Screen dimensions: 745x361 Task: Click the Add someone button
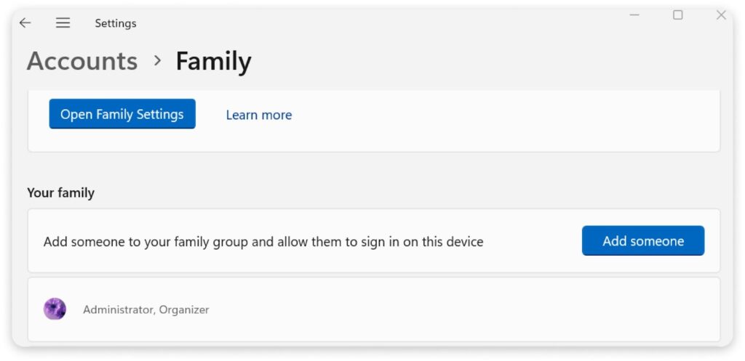coord(643,241)
